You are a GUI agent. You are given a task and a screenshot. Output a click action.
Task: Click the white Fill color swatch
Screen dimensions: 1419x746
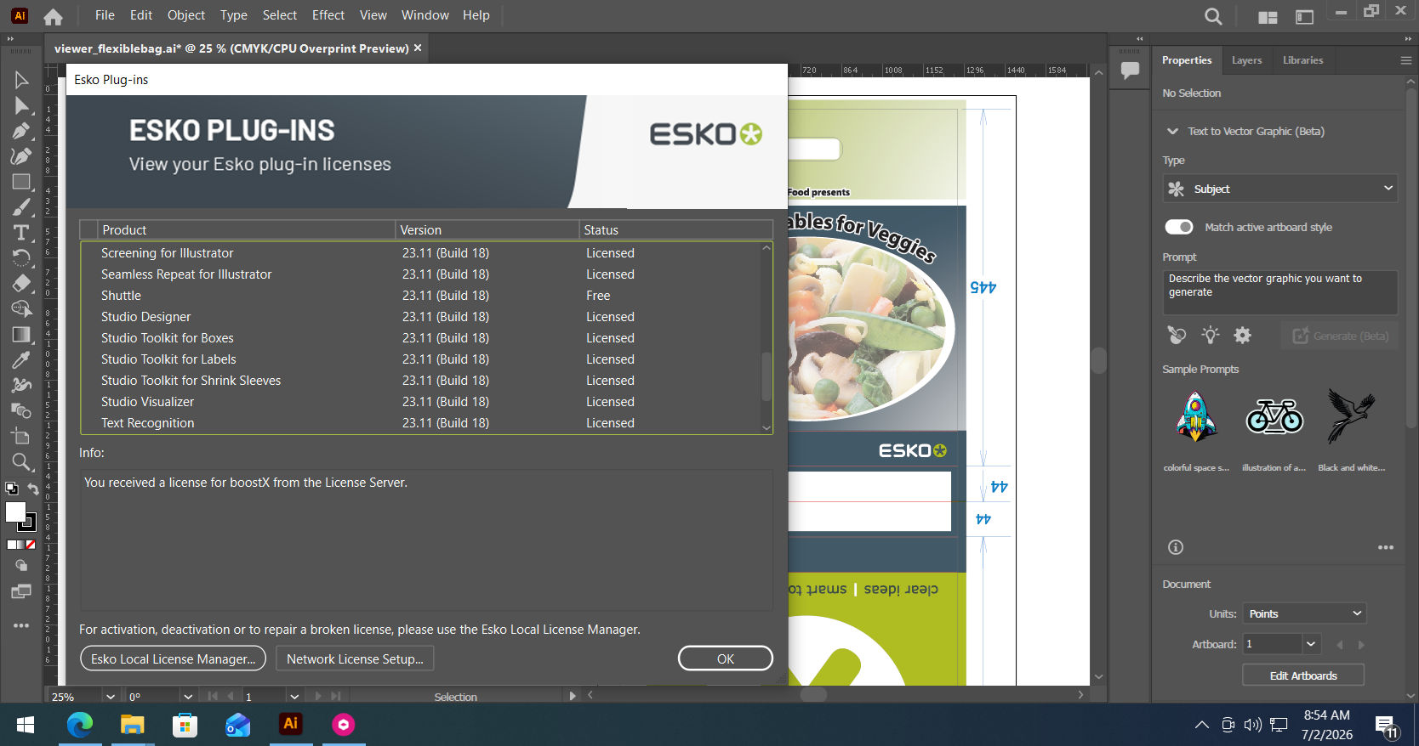point(15,511)
